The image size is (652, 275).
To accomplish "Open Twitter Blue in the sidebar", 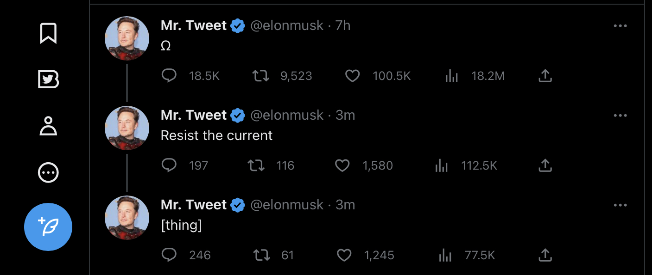I will point(48,79).
